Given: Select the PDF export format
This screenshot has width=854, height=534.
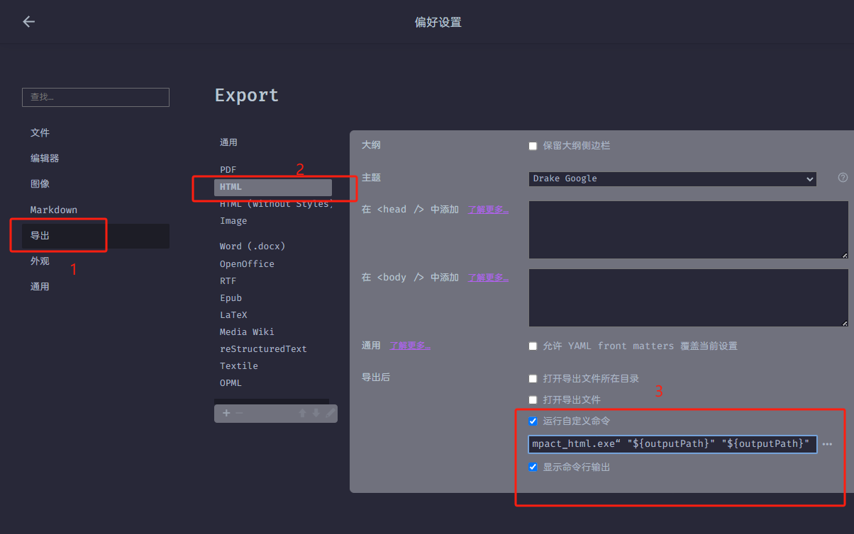Looking at the screenshot, I should 228,169.
